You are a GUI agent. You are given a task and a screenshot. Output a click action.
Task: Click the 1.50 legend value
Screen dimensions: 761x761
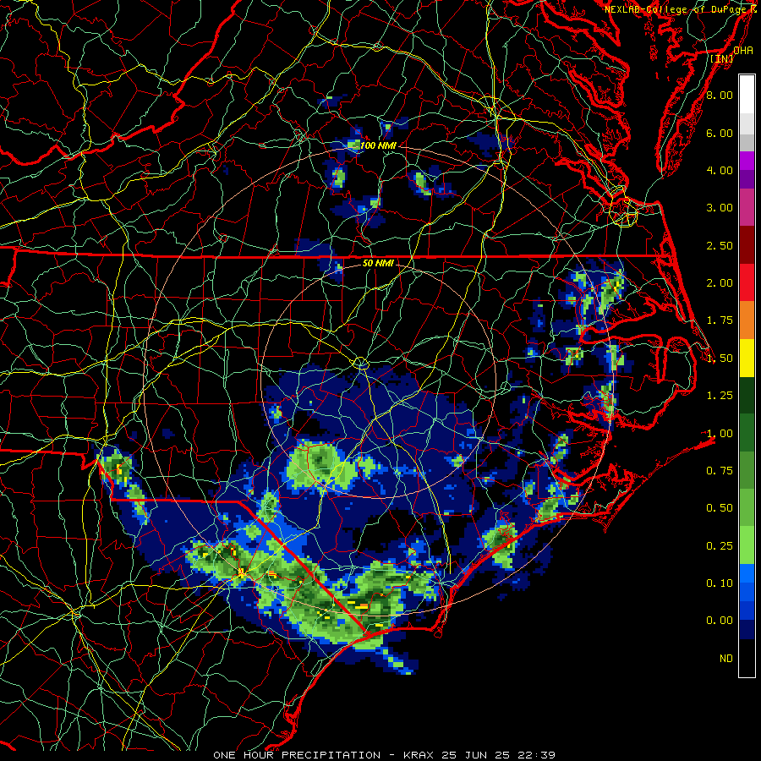point(720,359)
